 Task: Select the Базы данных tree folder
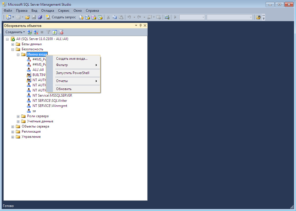point(32,44)
